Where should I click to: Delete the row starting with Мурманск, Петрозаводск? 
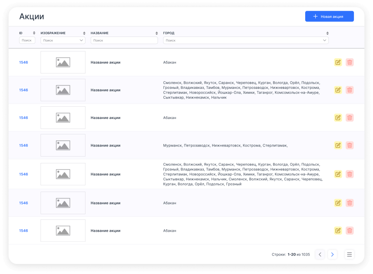click(350, 145)
